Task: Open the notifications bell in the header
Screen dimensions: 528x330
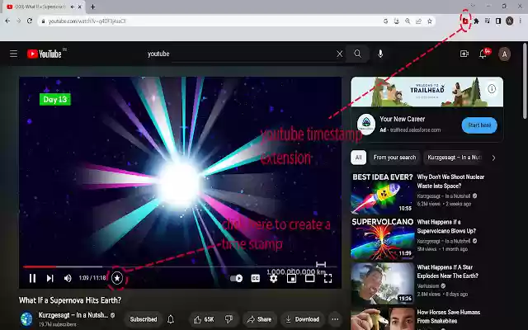Action: coord(483,54)
